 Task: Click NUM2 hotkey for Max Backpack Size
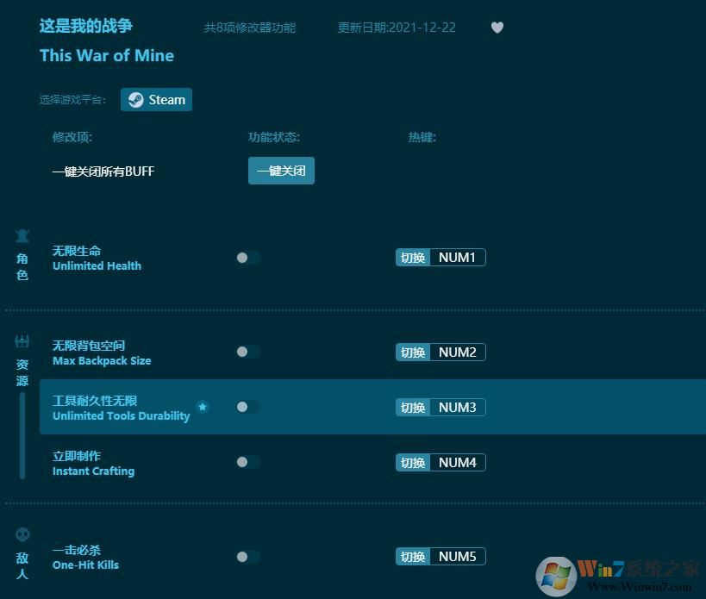[x=456, y=352]
